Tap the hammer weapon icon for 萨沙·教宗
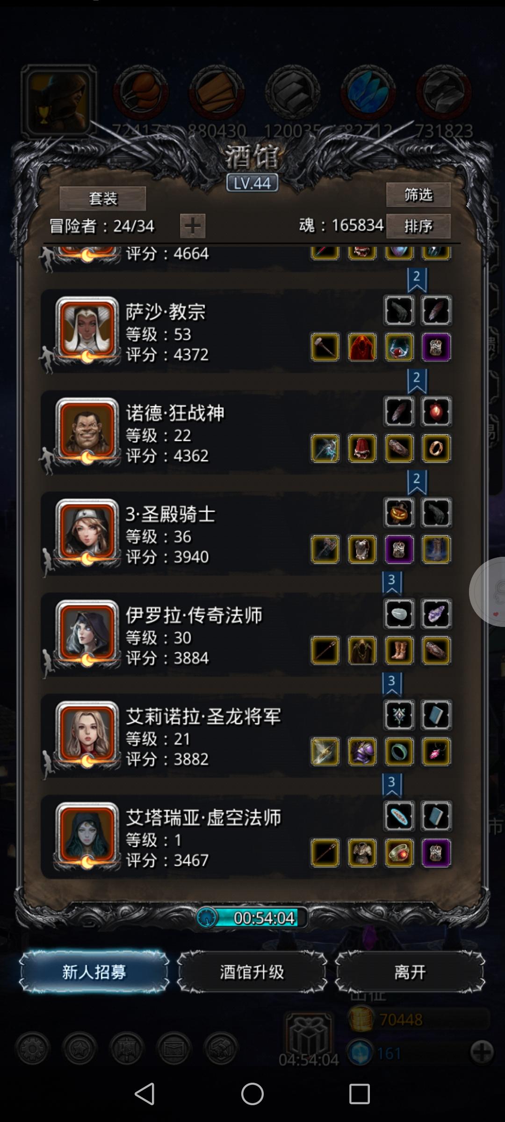 325,347
